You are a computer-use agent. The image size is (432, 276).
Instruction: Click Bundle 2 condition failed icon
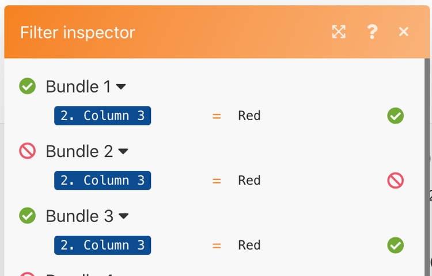395,181
